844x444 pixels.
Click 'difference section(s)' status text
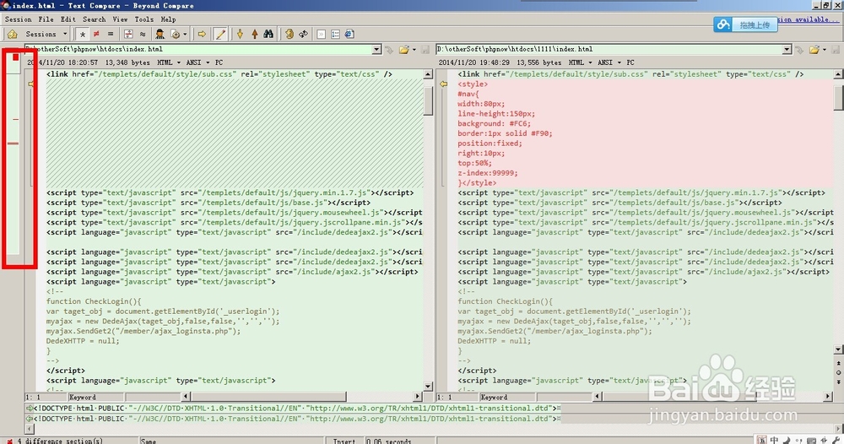[x=64, y=441]
